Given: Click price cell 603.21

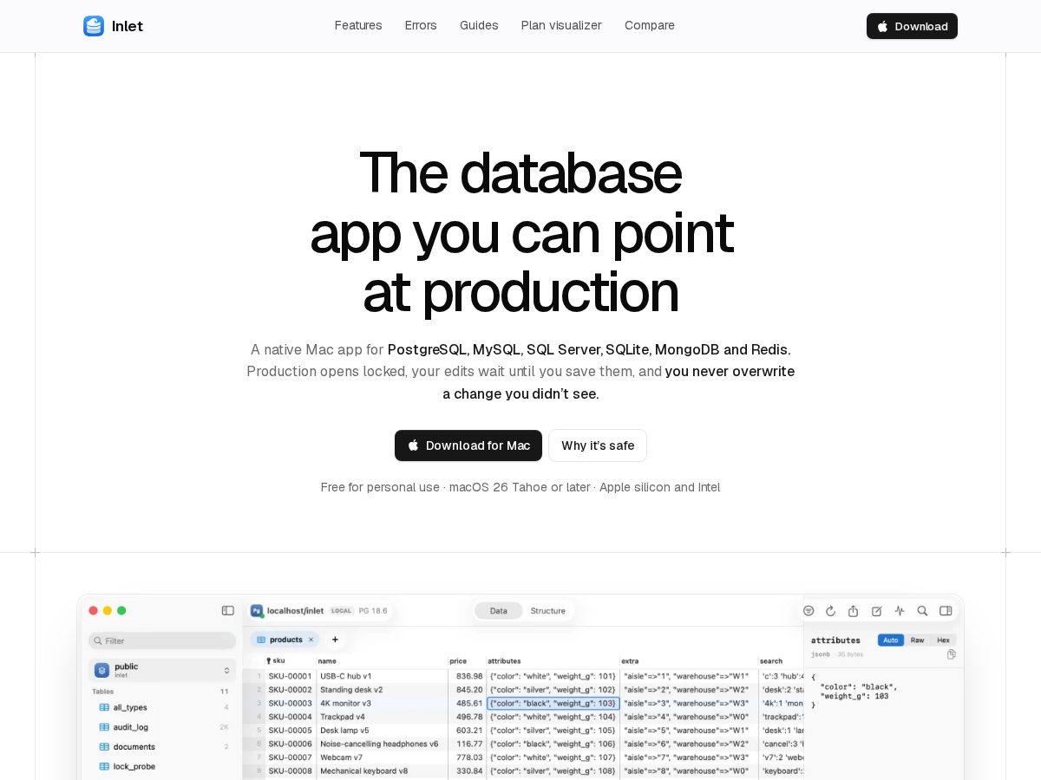Looking at the screenshot, I should 468,730.
